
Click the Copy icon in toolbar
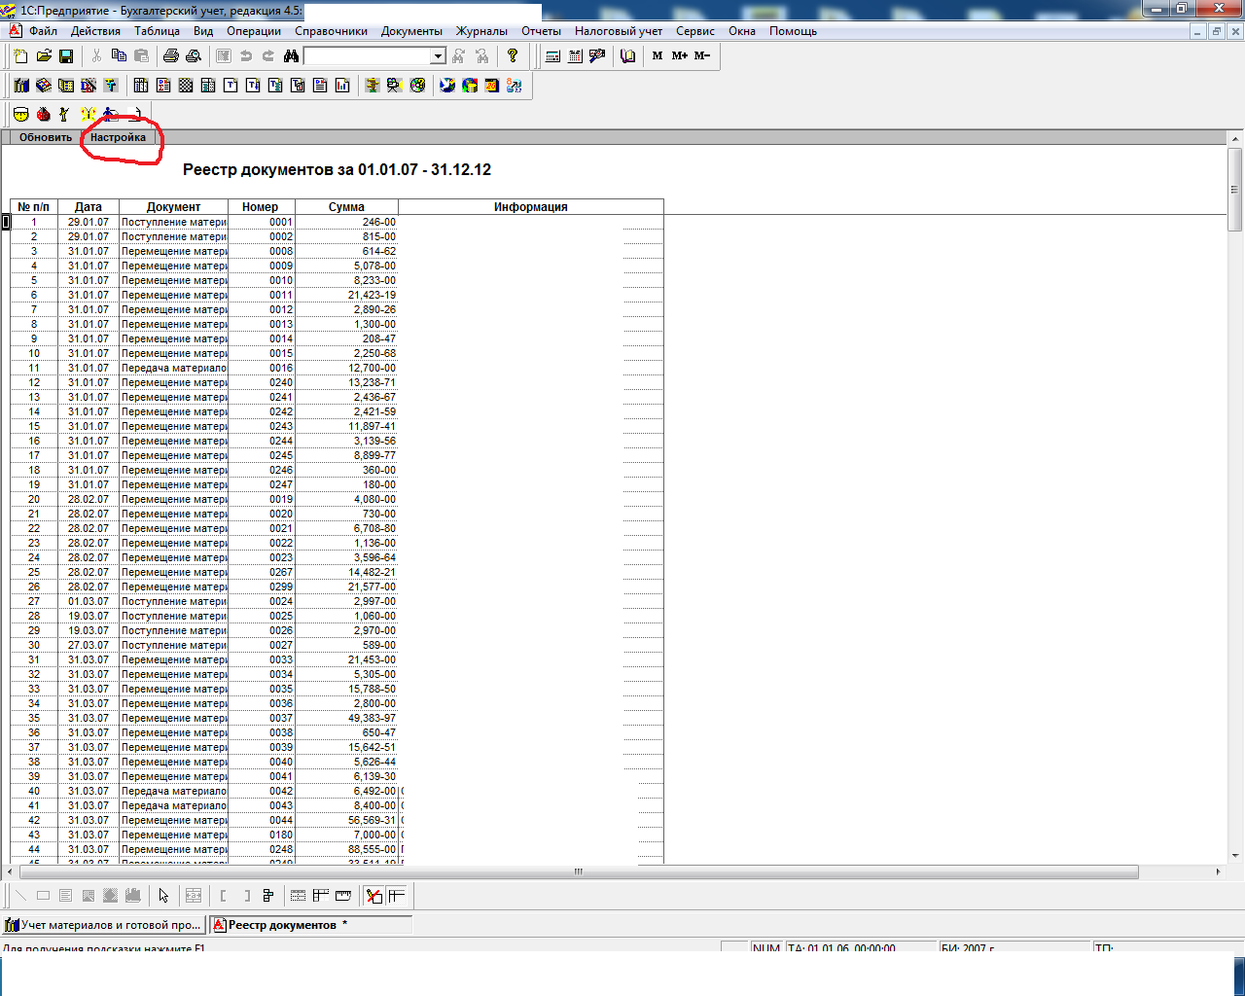pos(119,56)
